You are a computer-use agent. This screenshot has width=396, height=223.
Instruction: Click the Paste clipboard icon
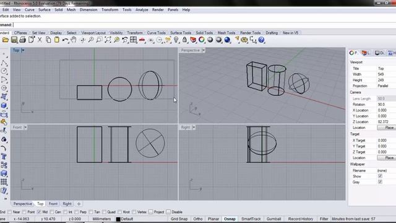tap(57, 40)
